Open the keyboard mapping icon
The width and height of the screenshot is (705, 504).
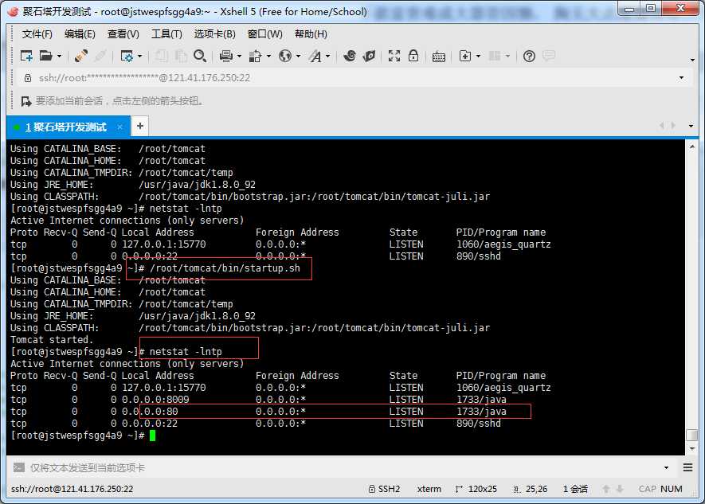coord(438,57)
